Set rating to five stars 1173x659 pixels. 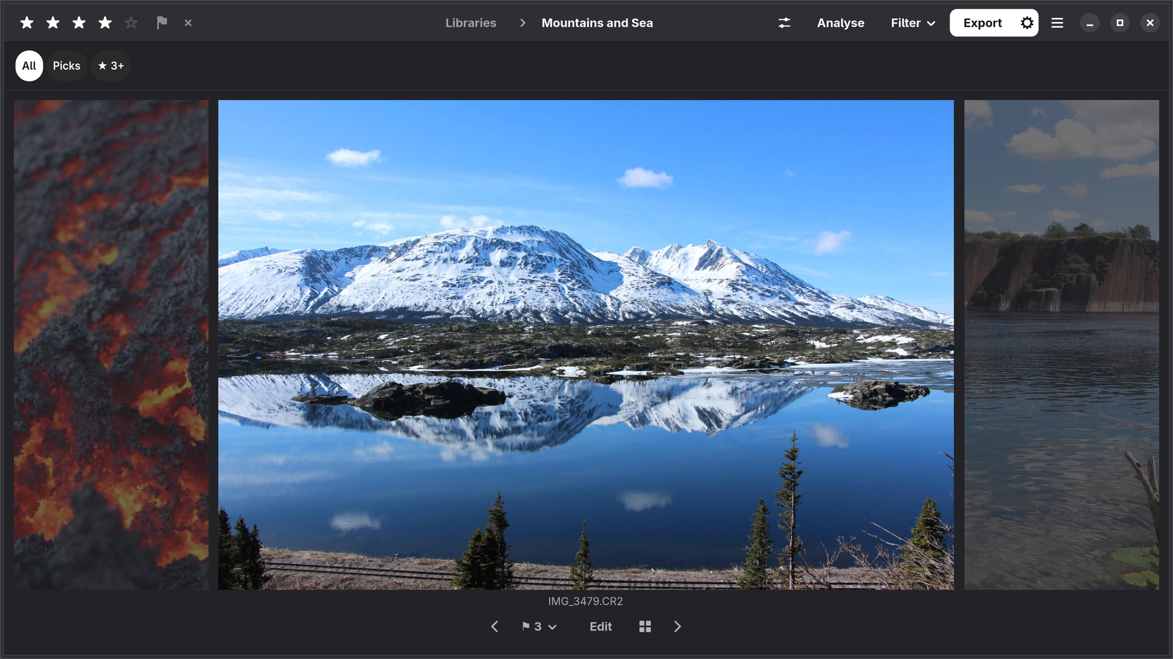click(x=131, y=23)
